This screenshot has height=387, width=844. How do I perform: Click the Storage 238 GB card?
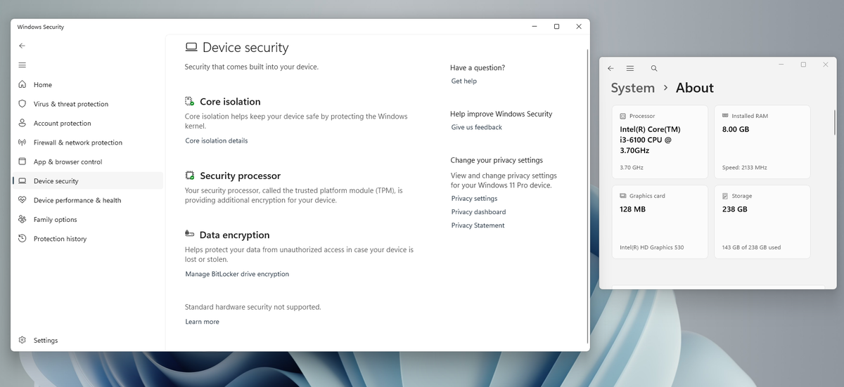click(x=762, y=222)
